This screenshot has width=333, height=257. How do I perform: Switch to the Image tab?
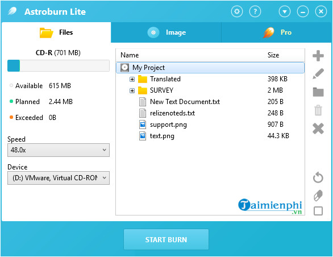(x=166, y=32)
